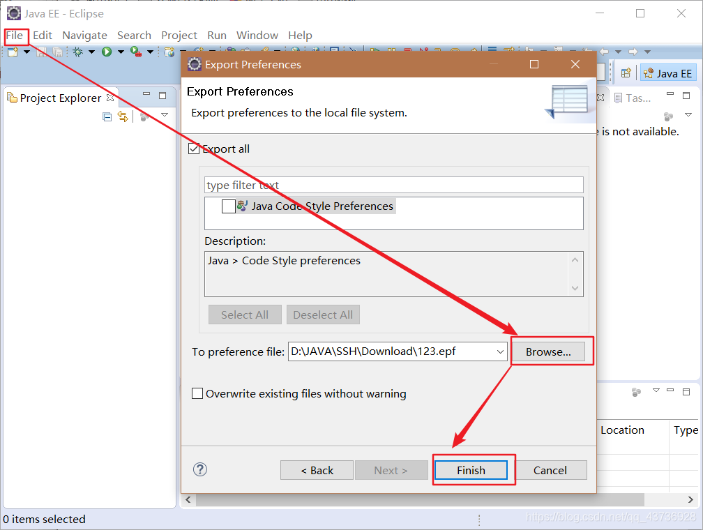
Task: Open the File menu
Action: pyautogui.click(x=15, y=36)
